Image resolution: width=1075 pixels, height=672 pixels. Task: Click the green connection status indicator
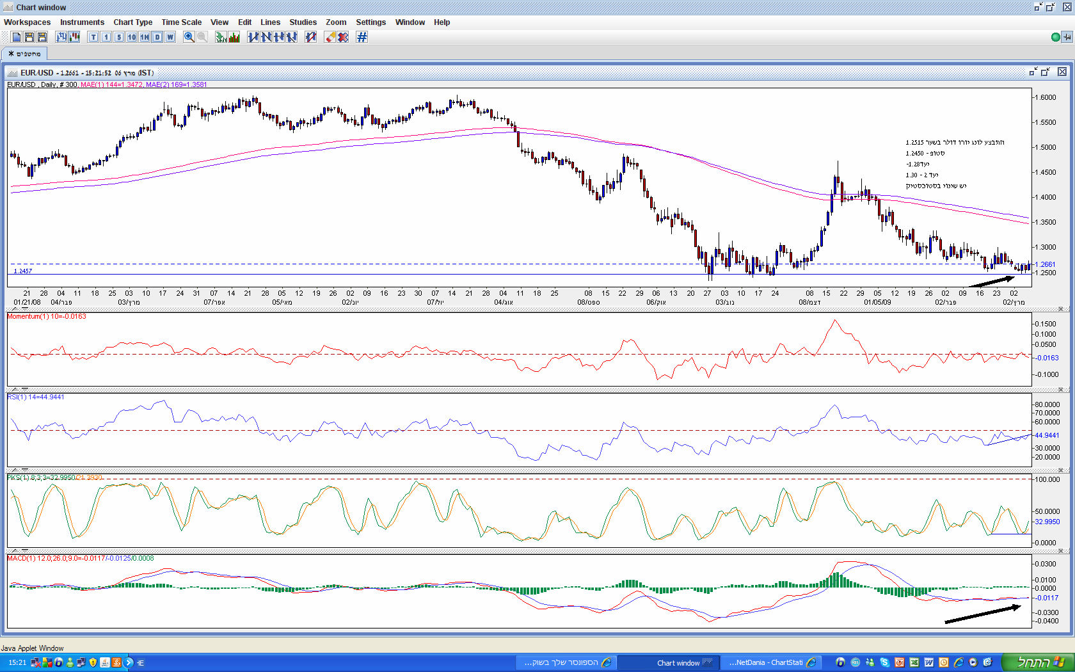[x=1056, y=37]
